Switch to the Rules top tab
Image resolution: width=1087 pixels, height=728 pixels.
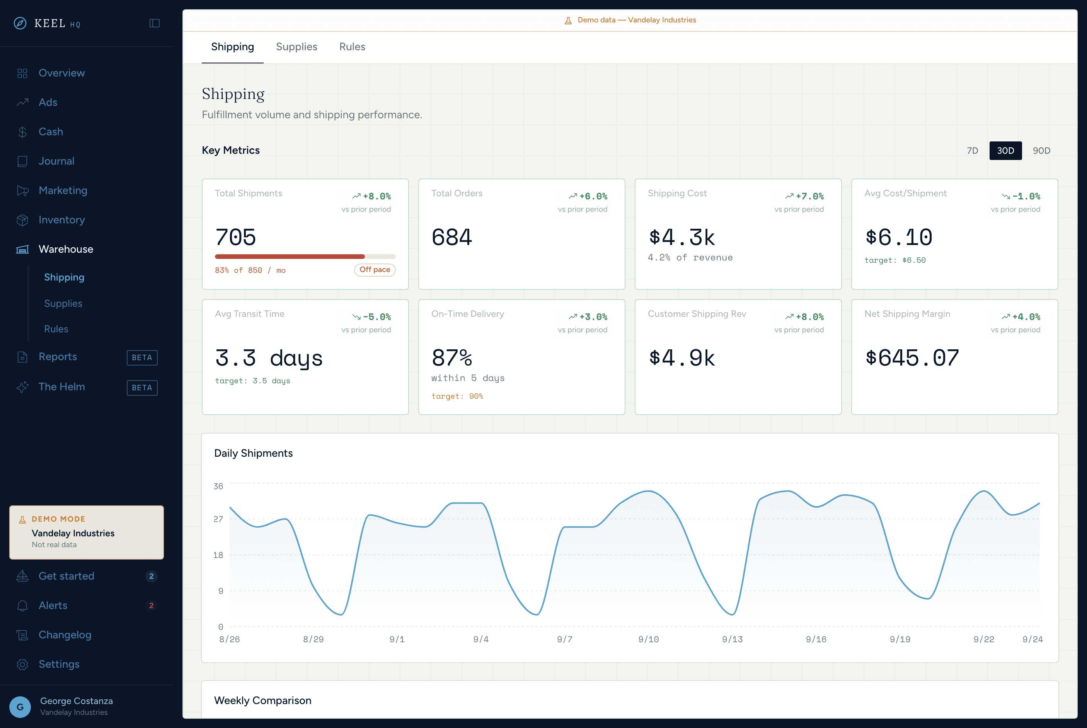353,47
